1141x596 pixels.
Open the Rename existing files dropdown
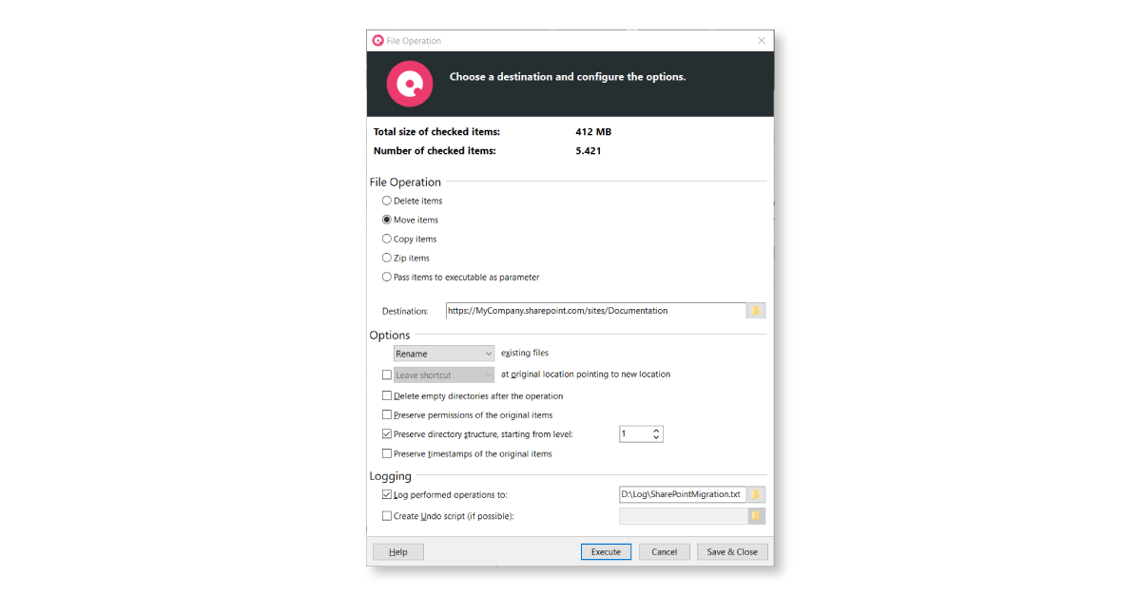pyautogui.click(x=444, y=354)
